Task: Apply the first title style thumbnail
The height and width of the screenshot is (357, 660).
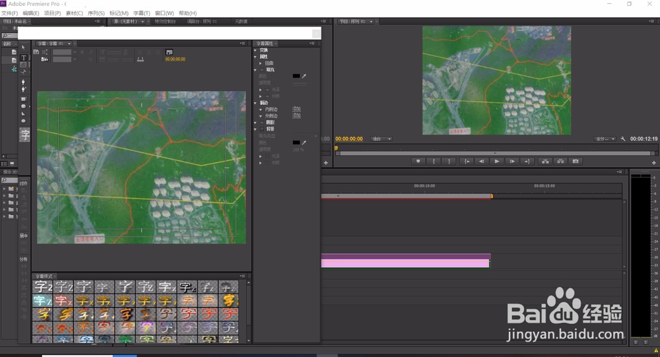Action: 42,286
